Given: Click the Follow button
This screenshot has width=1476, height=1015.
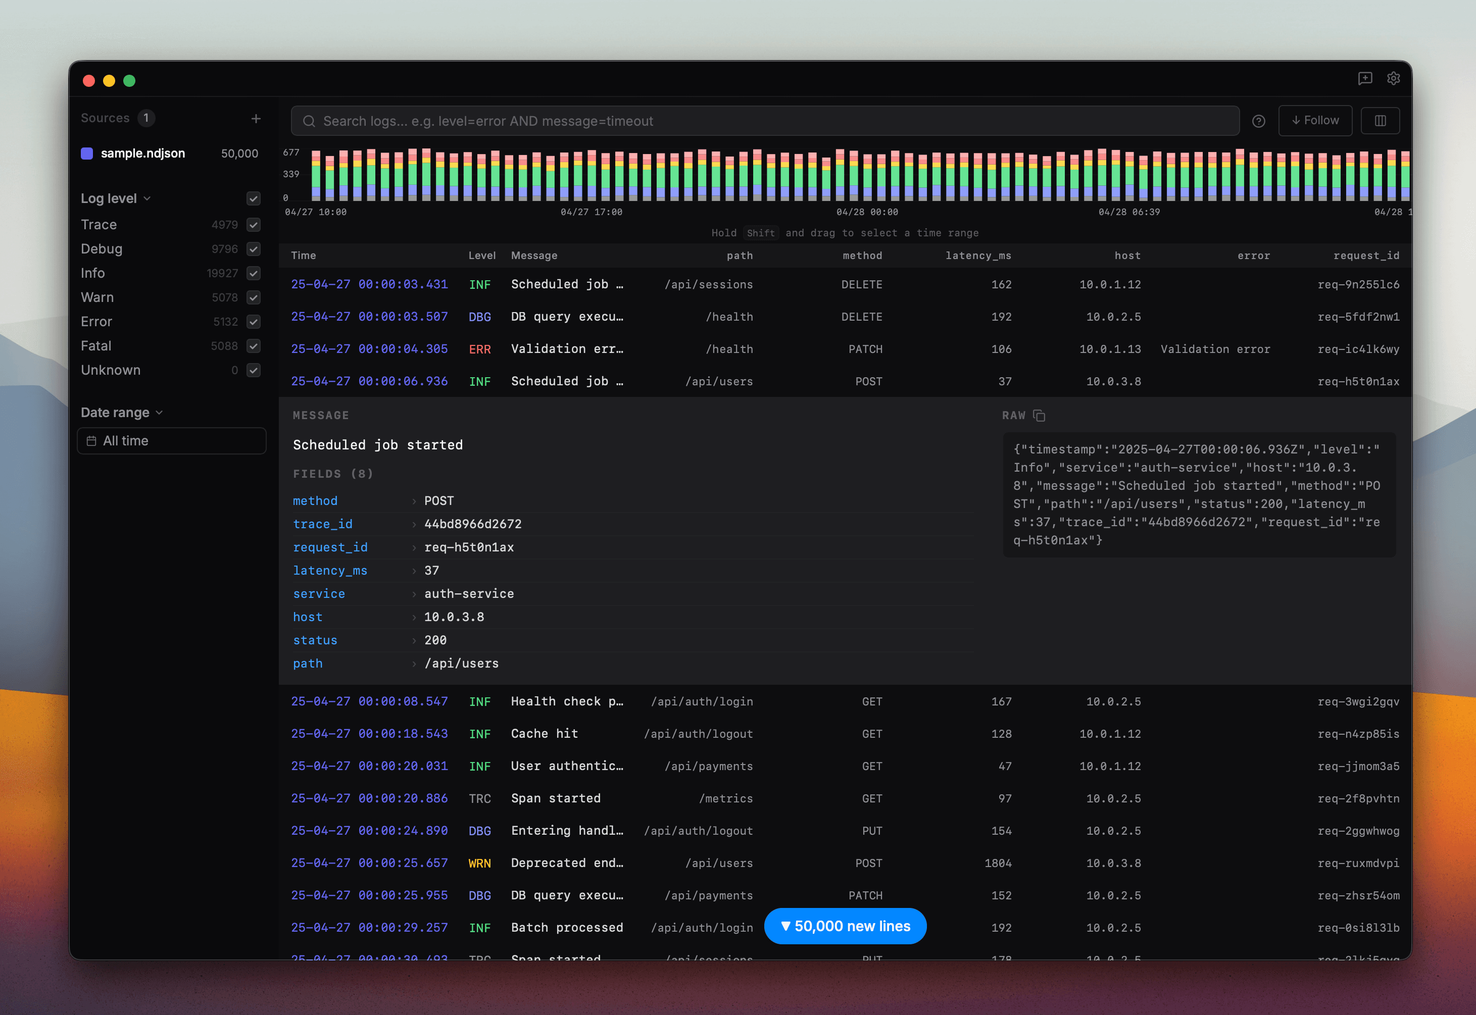Looking at the screenshot, I should click(1315, 121).
